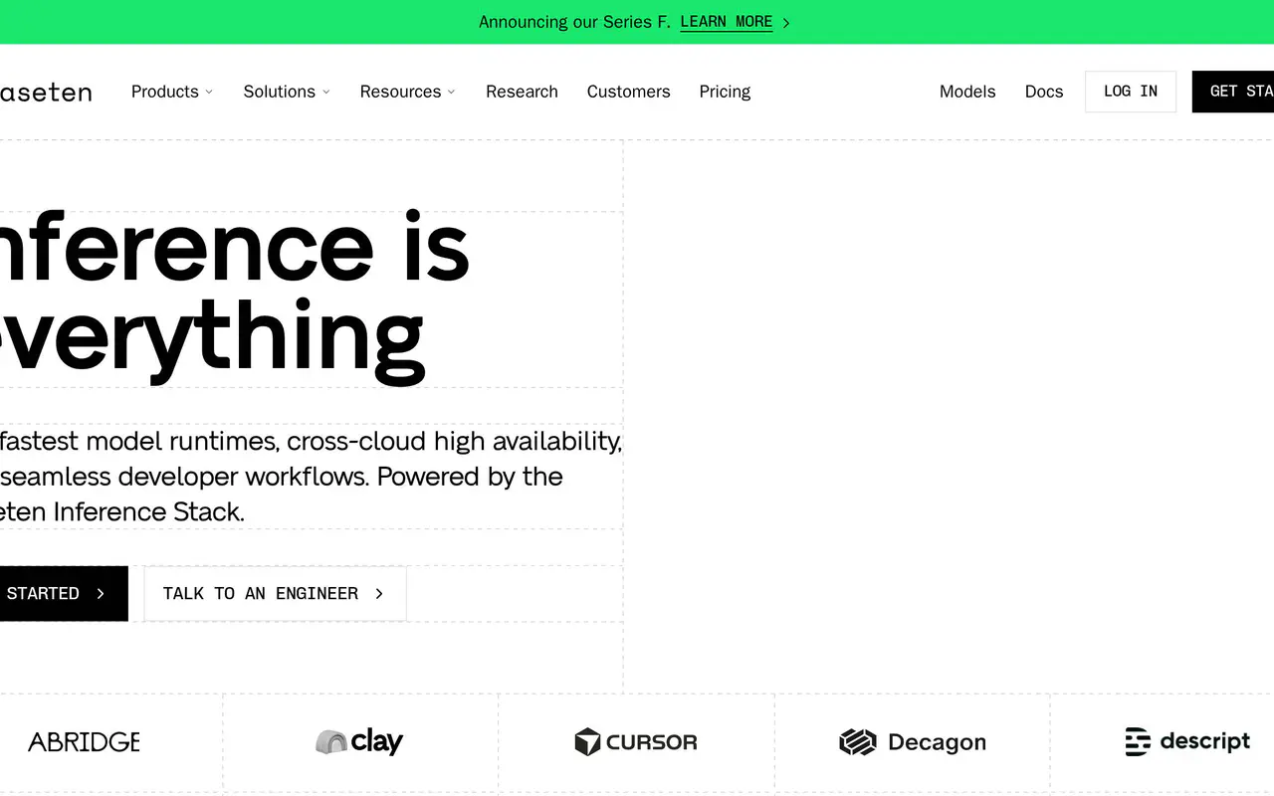Open the Baseten logo home link

(46, 93)
